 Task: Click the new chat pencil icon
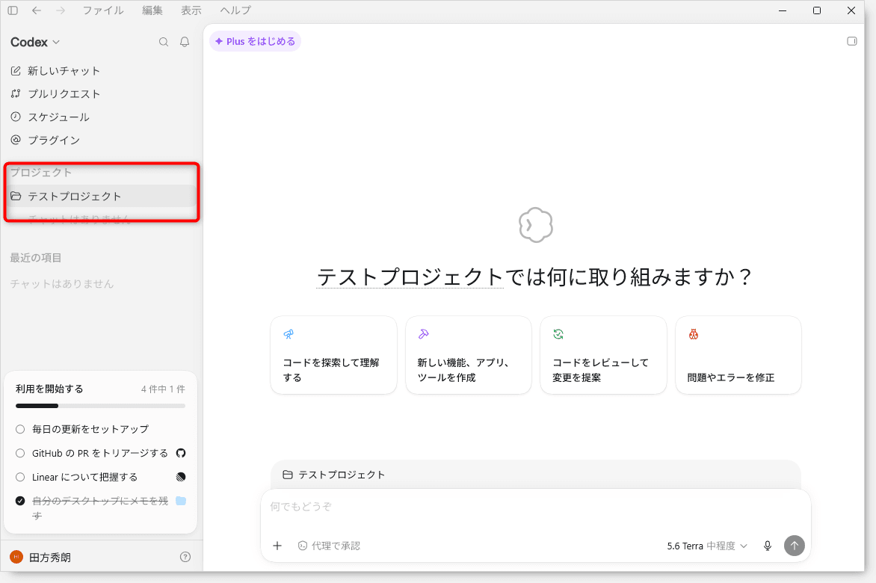[16, 71]
